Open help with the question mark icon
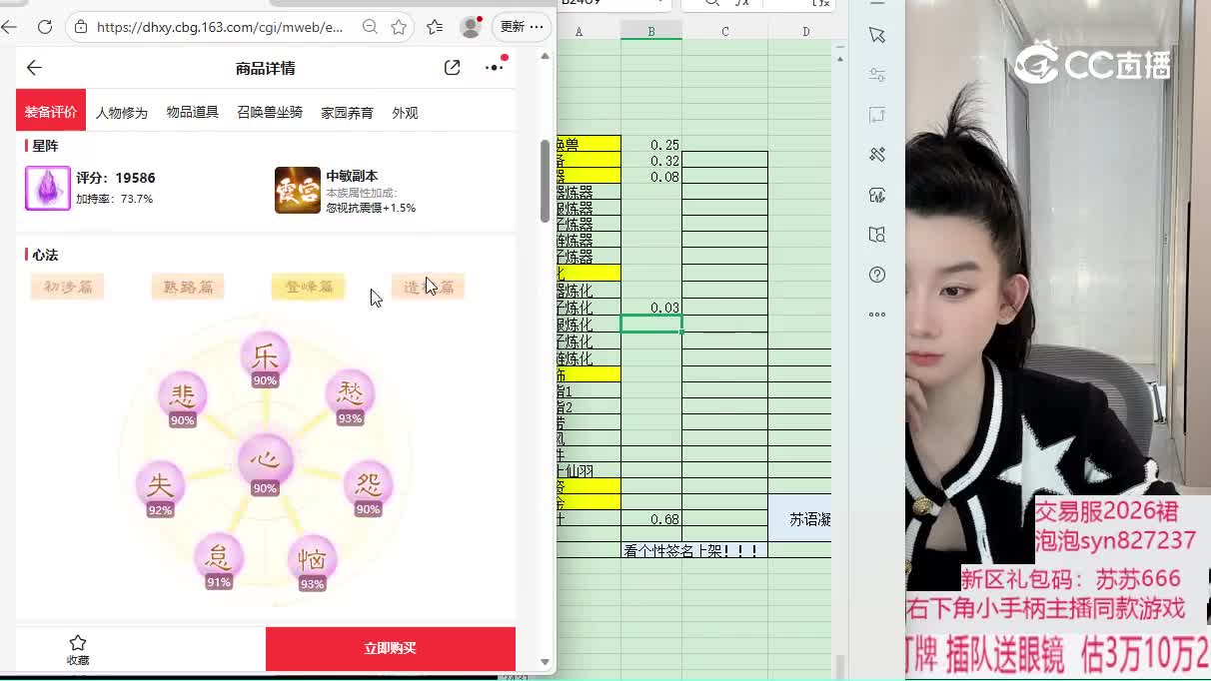The image size is (1211, 681). pos(877,275)
